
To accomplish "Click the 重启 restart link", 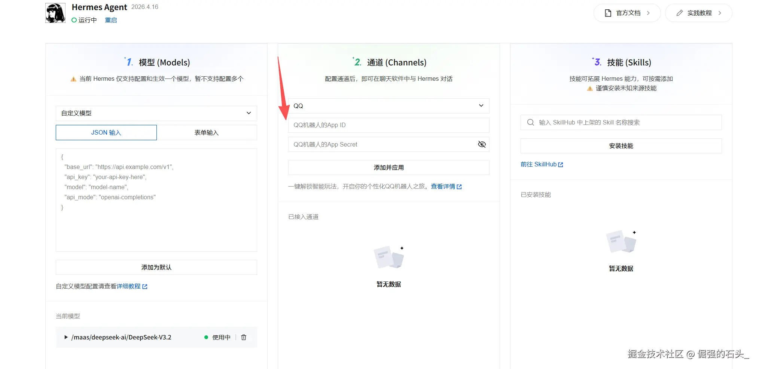I will pyautogui.click(x=111, y=20).
